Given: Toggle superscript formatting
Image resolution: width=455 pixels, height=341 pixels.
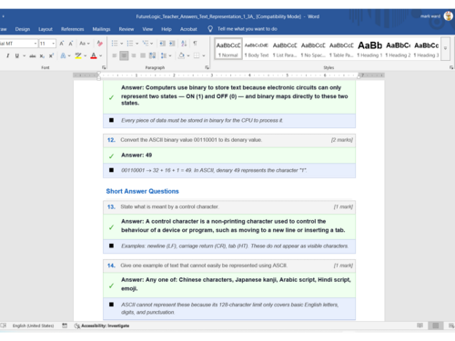Looking at the screenshot, I should point(51,55).
